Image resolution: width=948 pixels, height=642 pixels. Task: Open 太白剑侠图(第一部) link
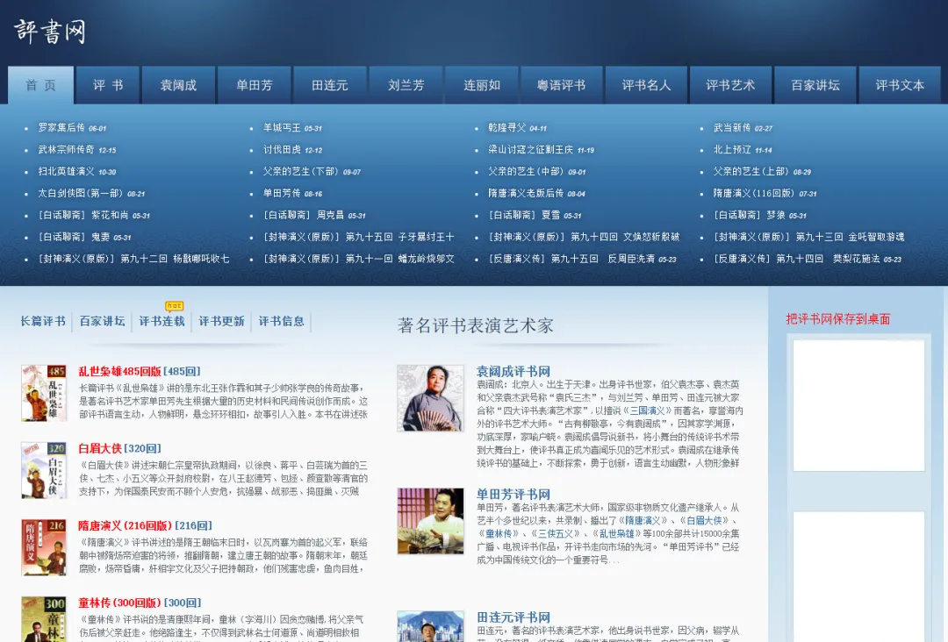(81, 193)
